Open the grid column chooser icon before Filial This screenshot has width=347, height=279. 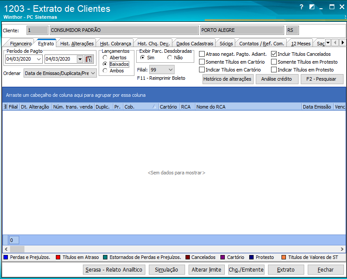[5, 107]
